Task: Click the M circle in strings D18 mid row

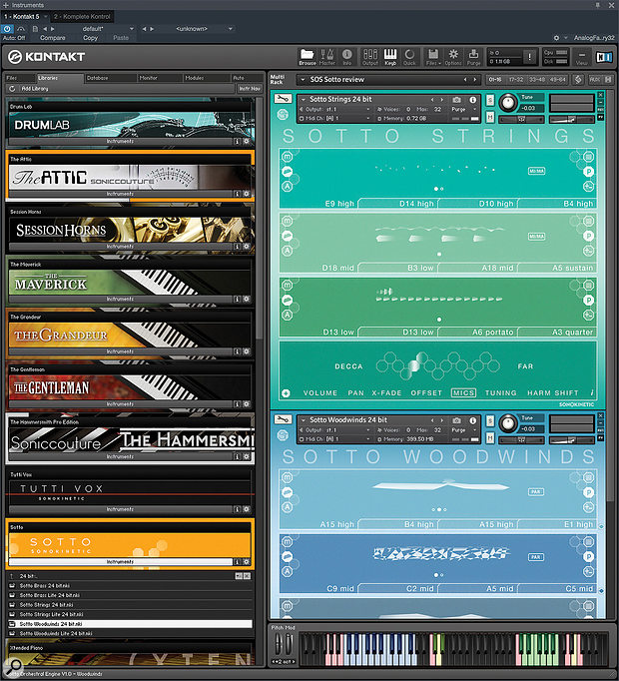Action: [288, 221]
